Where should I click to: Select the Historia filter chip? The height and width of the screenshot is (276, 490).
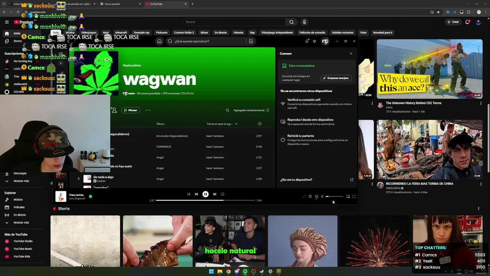(x=238, y=33)
